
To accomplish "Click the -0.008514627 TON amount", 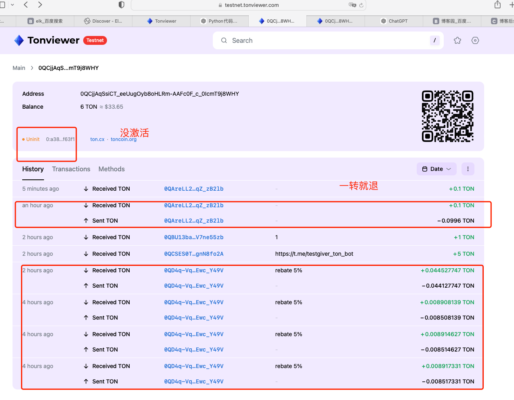I will [447, 349].
